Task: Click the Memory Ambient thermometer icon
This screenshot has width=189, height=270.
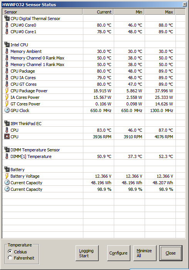Action: click(7, 51)
